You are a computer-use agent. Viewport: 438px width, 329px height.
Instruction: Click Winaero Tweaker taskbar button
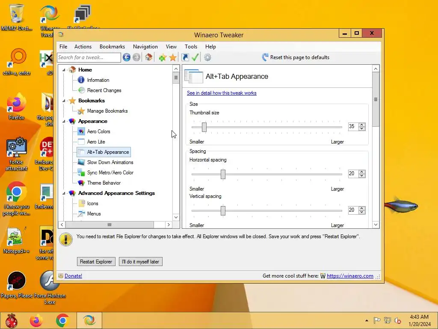(x=89, y=320)
